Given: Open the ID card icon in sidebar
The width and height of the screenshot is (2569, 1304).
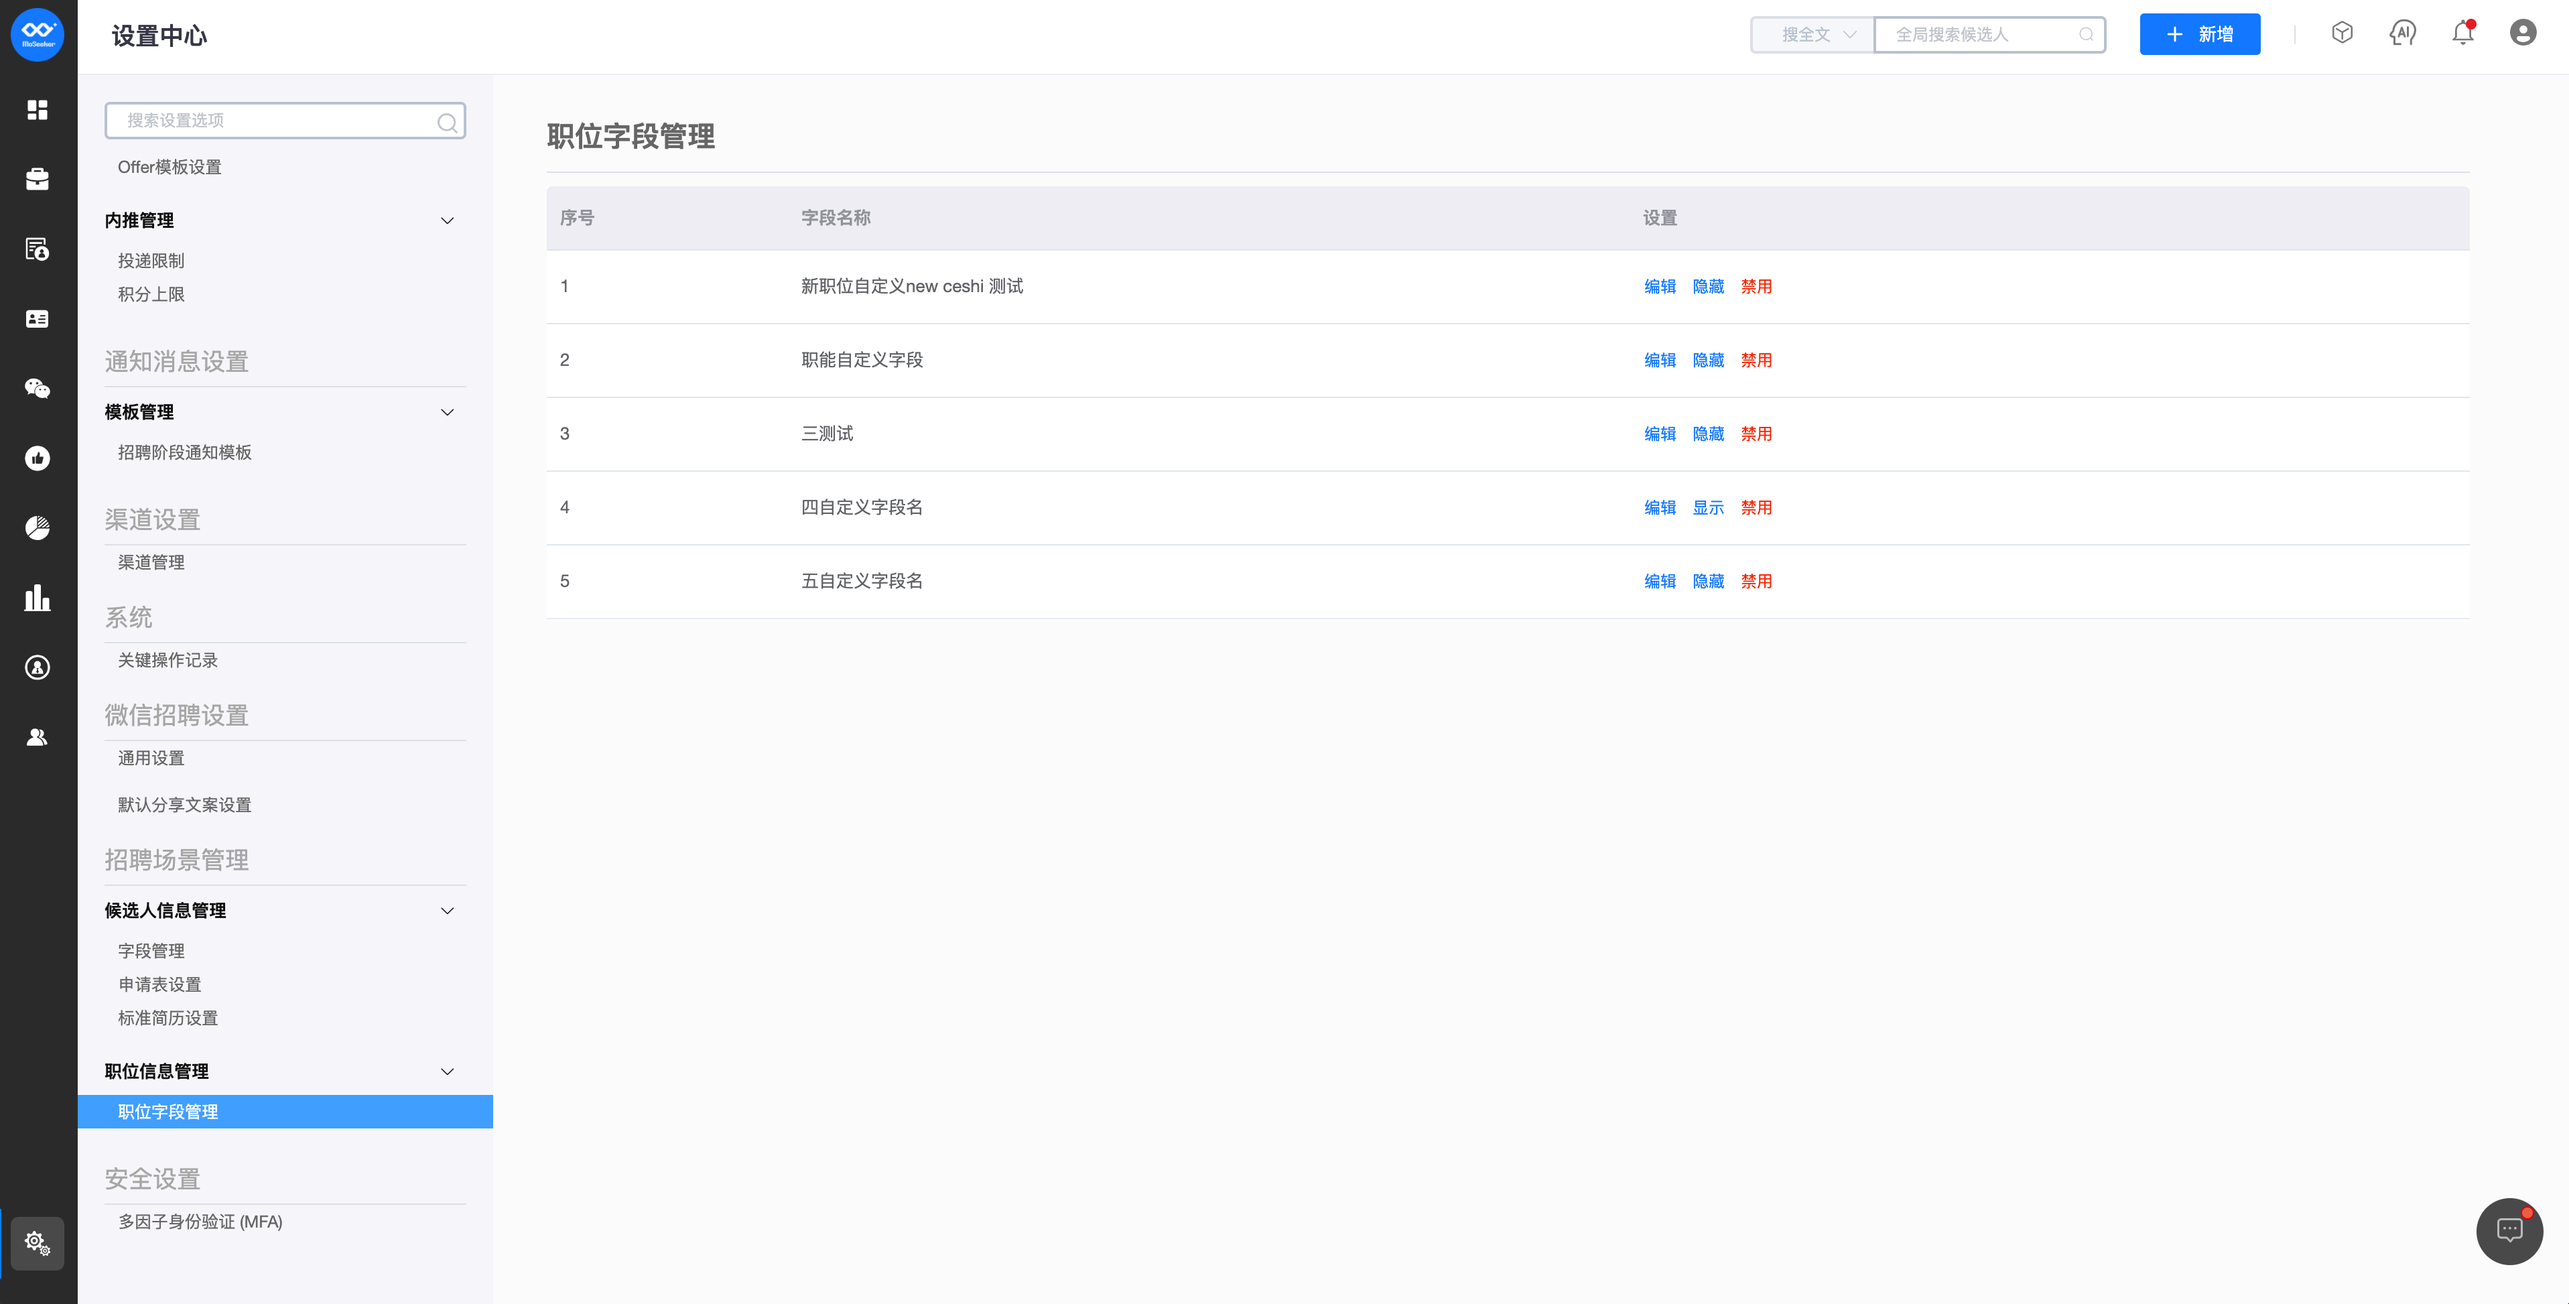Looking at the screenshot, I should pos(38,319).
